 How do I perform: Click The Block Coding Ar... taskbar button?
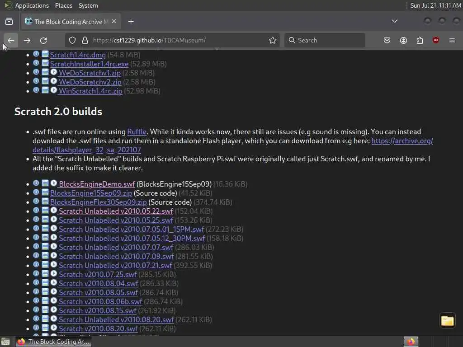click(53, 342)
